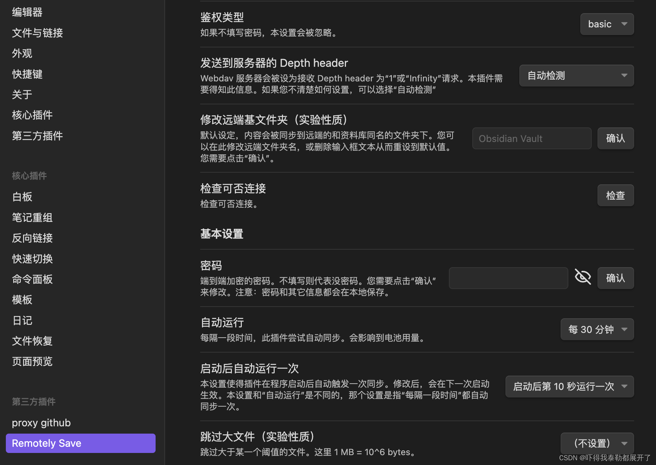Viewport: 656px width, 465px height.
Task: Open the 跳过大文件 (不设置) dropdown
Action: coord(597,443)
